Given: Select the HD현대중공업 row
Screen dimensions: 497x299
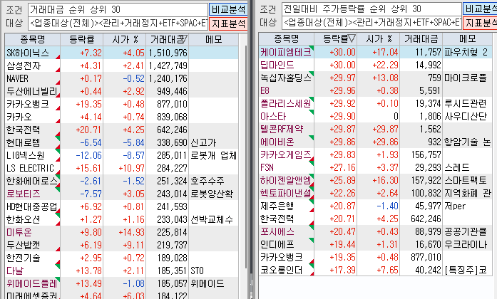Looking at the screenshot, I should tap(121, 206).
